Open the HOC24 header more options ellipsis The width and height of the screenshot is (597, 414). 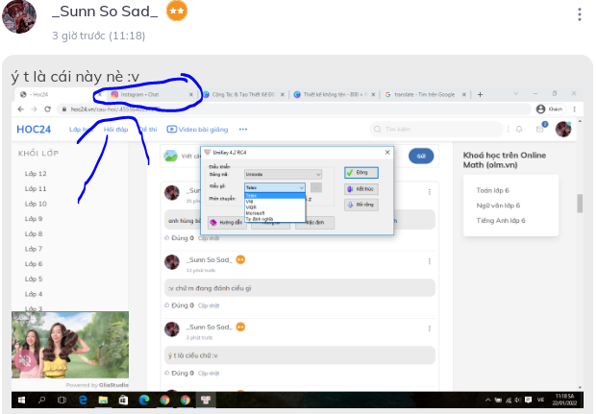(243, 129)
